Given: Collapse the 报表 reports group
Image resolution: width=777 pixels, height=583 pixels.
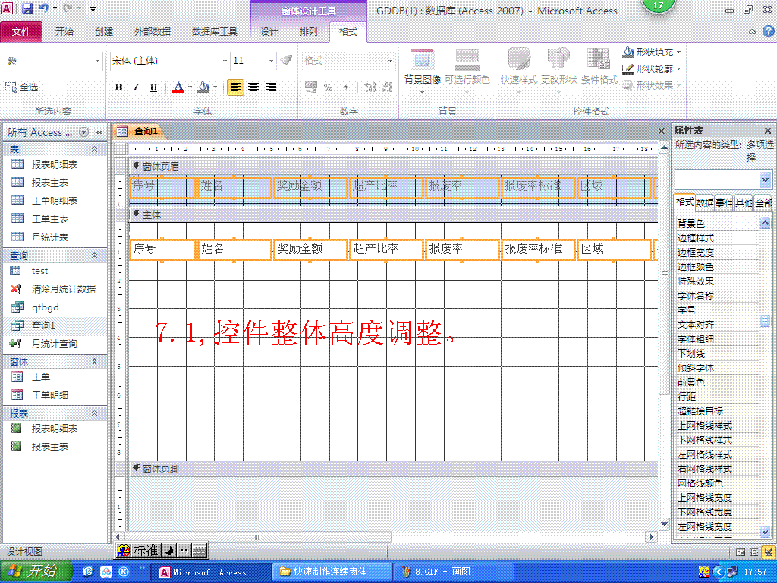Looking at the screenshot, I should tap(94, 413).
